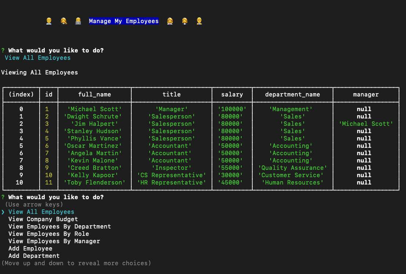This screenshot has width=406, height=274.
Task: Click the '100000' salary value
Action: tap(232, 109)
